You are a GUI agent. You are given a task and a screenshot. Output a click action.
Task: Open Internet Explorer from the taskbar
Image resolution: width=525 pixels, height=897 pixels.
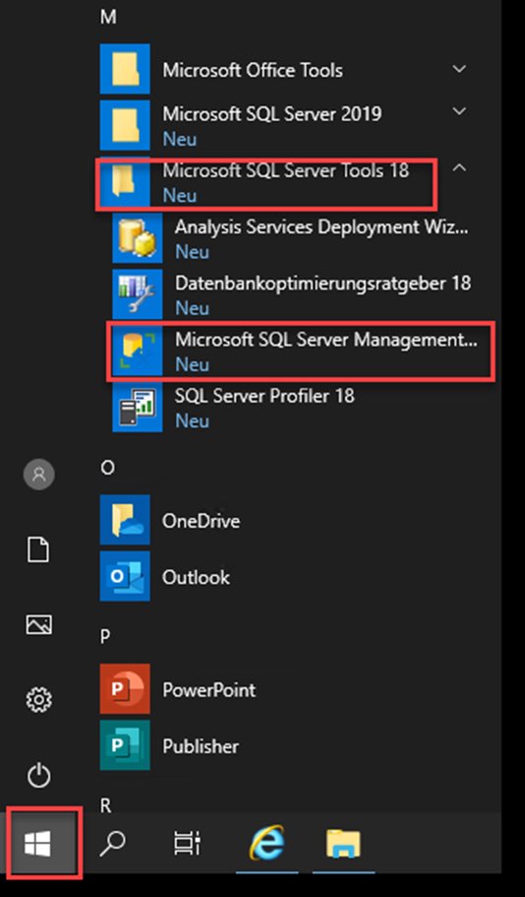tap(267, 843)
